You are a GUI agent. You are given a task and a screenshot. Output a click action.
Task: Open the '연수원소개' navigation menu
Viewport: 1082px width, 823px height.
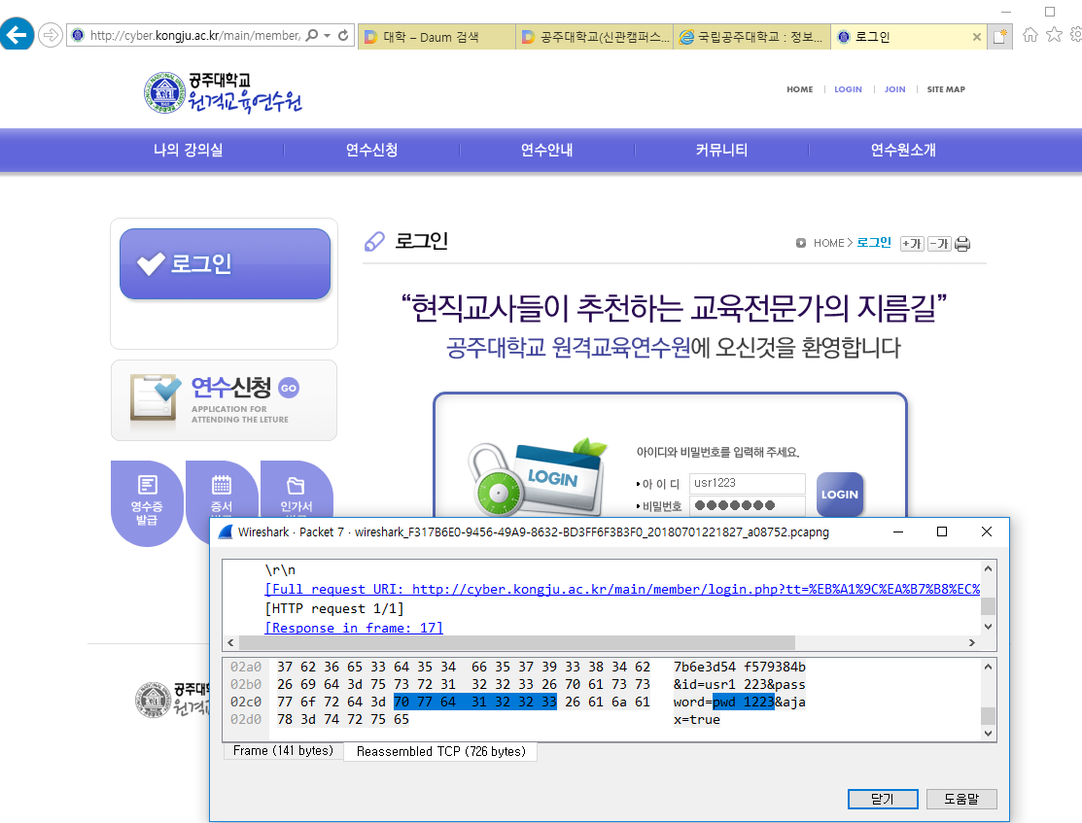902,150
